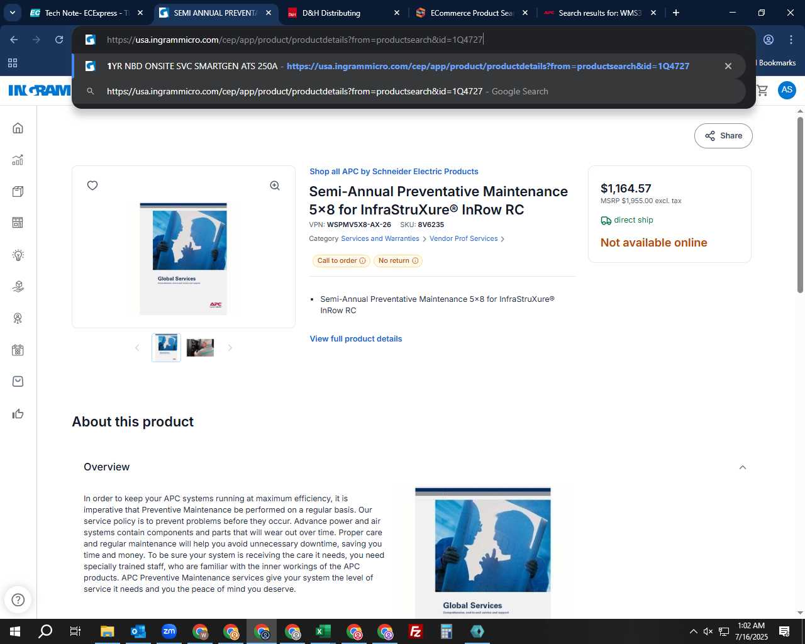805x644 pixels.
Task: Open Services and Warranties category link
Action: [380, 239]
